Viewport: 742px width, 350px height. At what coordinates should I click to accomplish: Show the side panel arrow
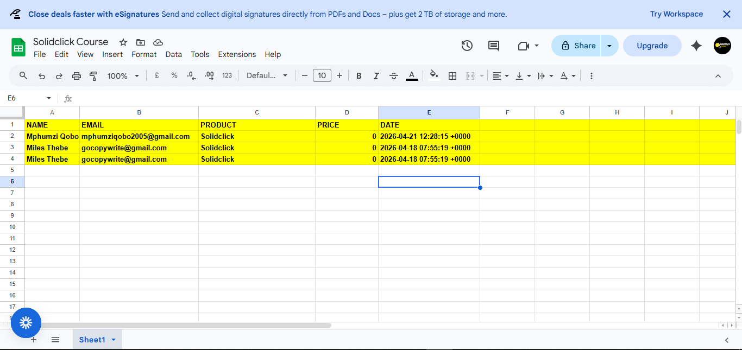point(727,340)
